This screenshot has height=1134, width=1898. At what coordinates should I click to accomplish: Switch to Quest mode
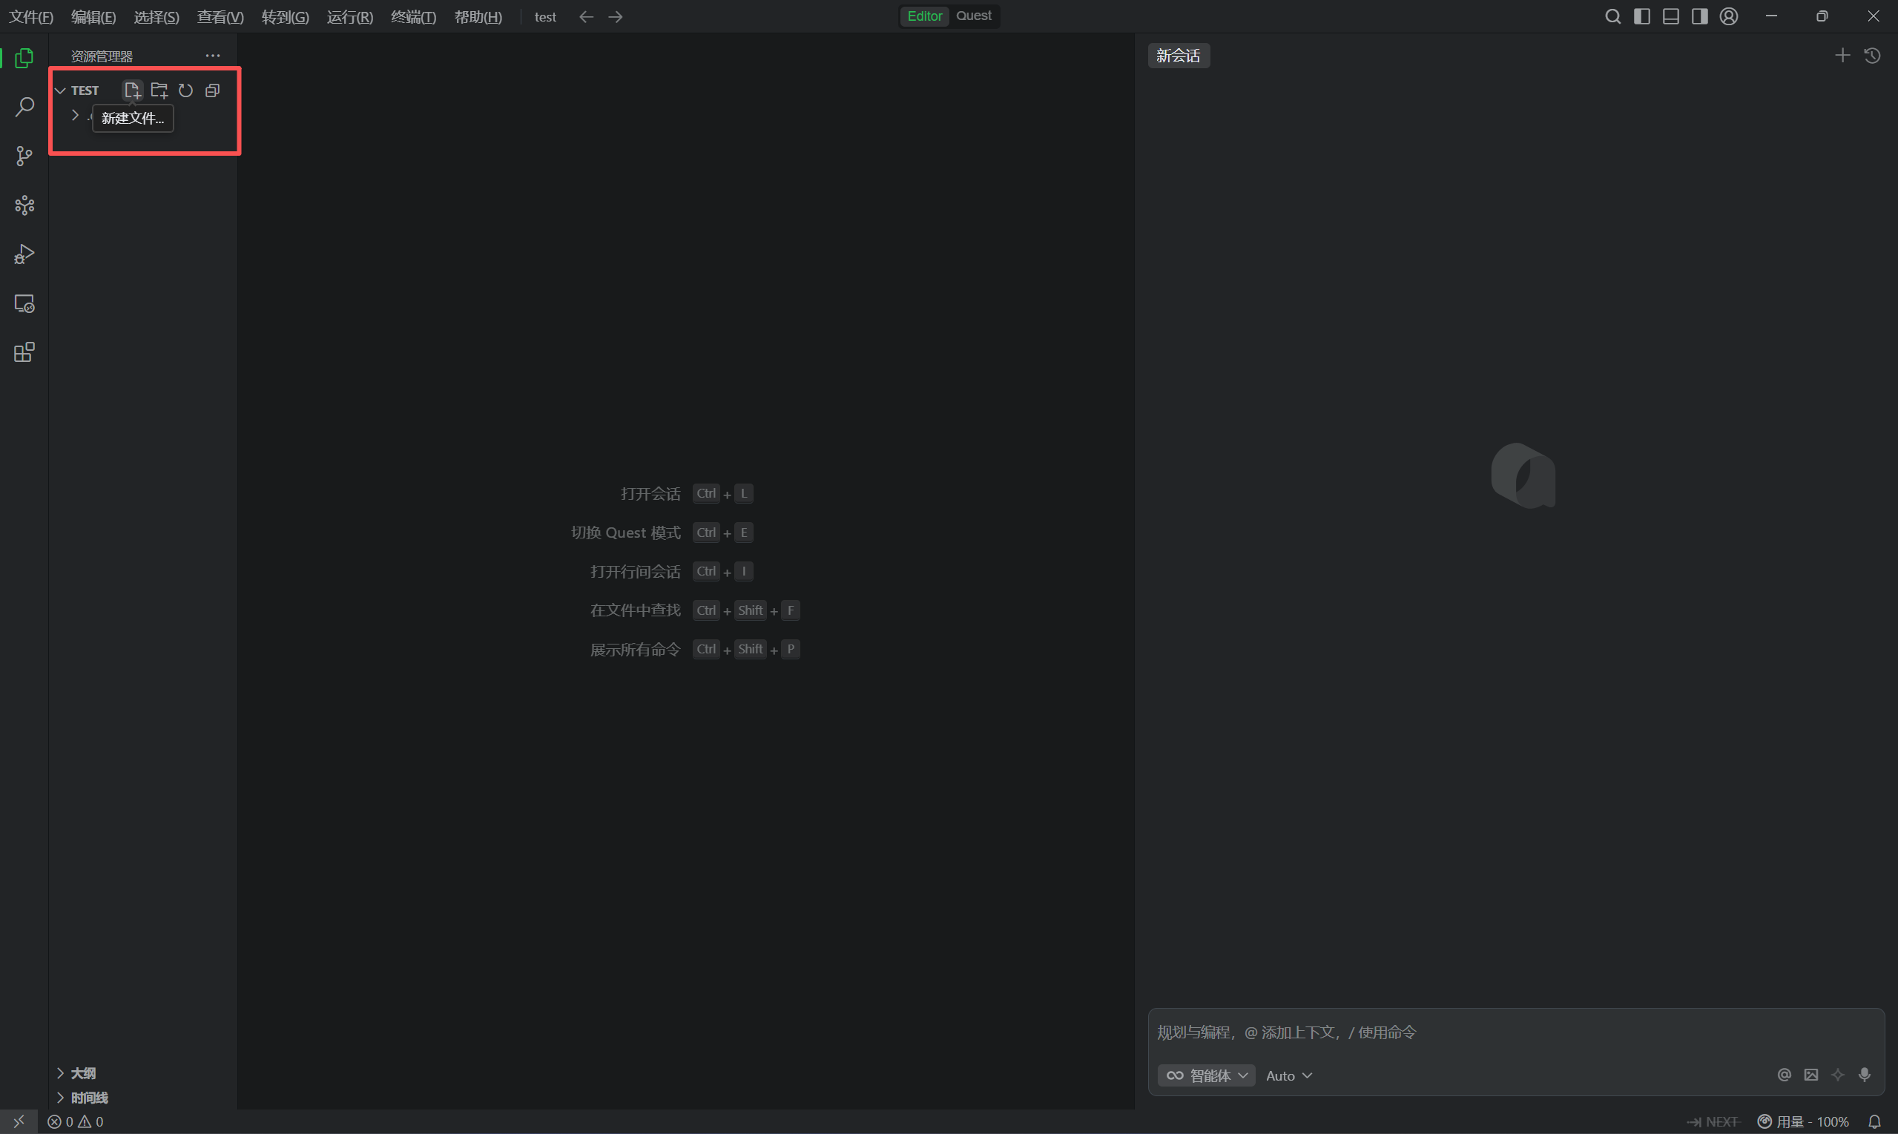(x=973, y=16)
